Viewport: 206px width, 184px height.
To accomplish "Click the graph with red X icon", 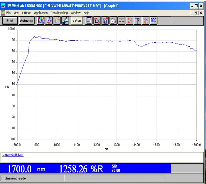I will coord(97,21).
